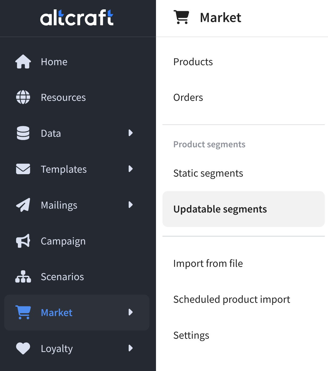Screen dimensions: 328x371
Task: Click the Templates envelope icon
Action: coord(23,169)
